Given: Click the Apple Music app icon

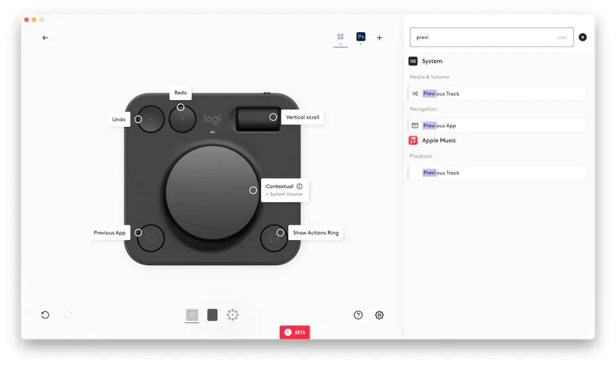Looking at the screenshot, I should (413, 141).
